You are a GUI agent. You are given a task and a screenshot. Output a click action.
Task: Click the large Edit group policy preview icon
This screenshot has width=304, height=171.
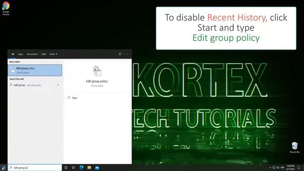(x=97, y=71)
